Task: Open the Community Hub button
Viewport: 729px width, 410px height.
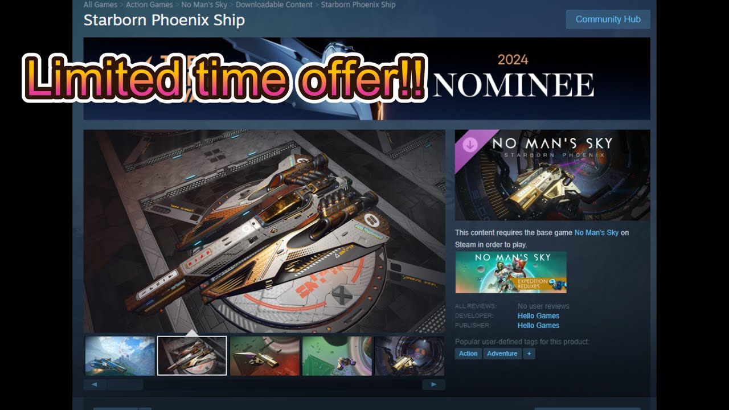Action: [608, 19]
